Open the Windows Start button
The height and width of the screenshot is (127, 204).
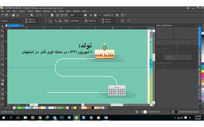click(x=4, y=118)
